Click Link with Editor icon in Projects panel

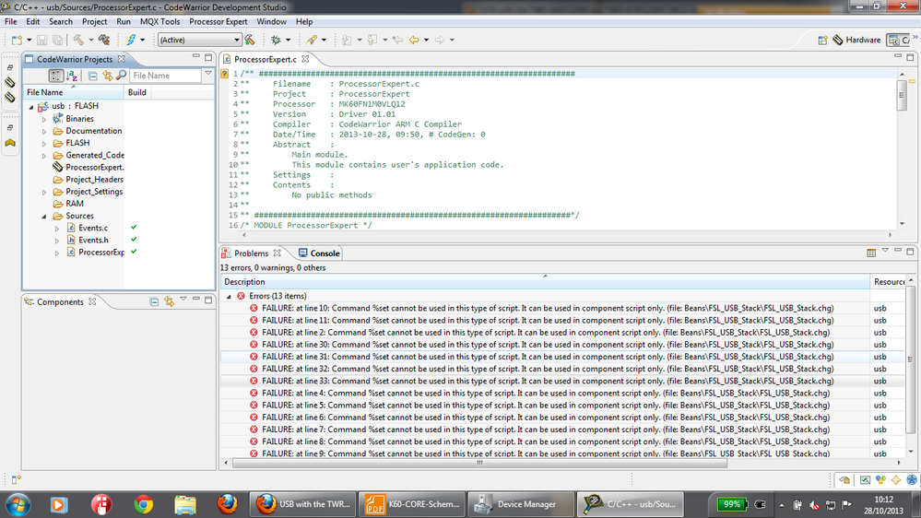108,76
